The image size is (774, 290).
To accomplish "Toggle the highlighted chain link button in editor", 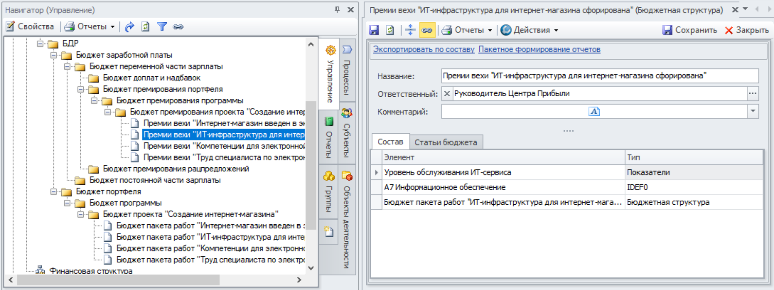I will tap(426, 30).
